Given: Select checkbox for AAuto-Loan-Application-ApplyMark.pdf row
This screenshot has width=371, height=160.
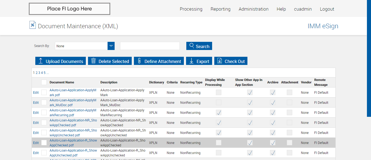Looking at the screenshot, I should tap(44, 92).
